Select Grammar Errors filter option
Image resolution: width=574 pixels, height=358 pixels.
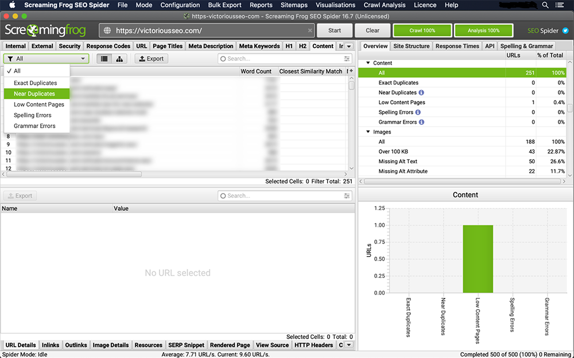(37, 125)
